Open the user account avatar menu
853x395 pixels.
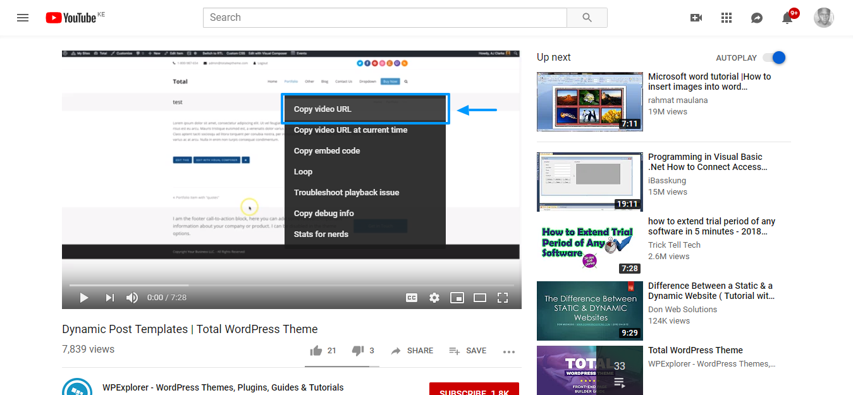pos(824,18)
